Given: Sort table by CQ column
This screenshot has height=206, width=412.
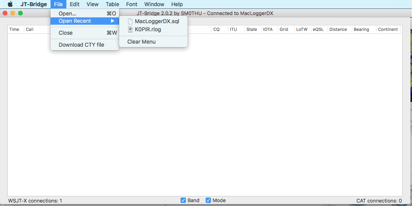Looking at the screenshot, I should tap(220, 29).
